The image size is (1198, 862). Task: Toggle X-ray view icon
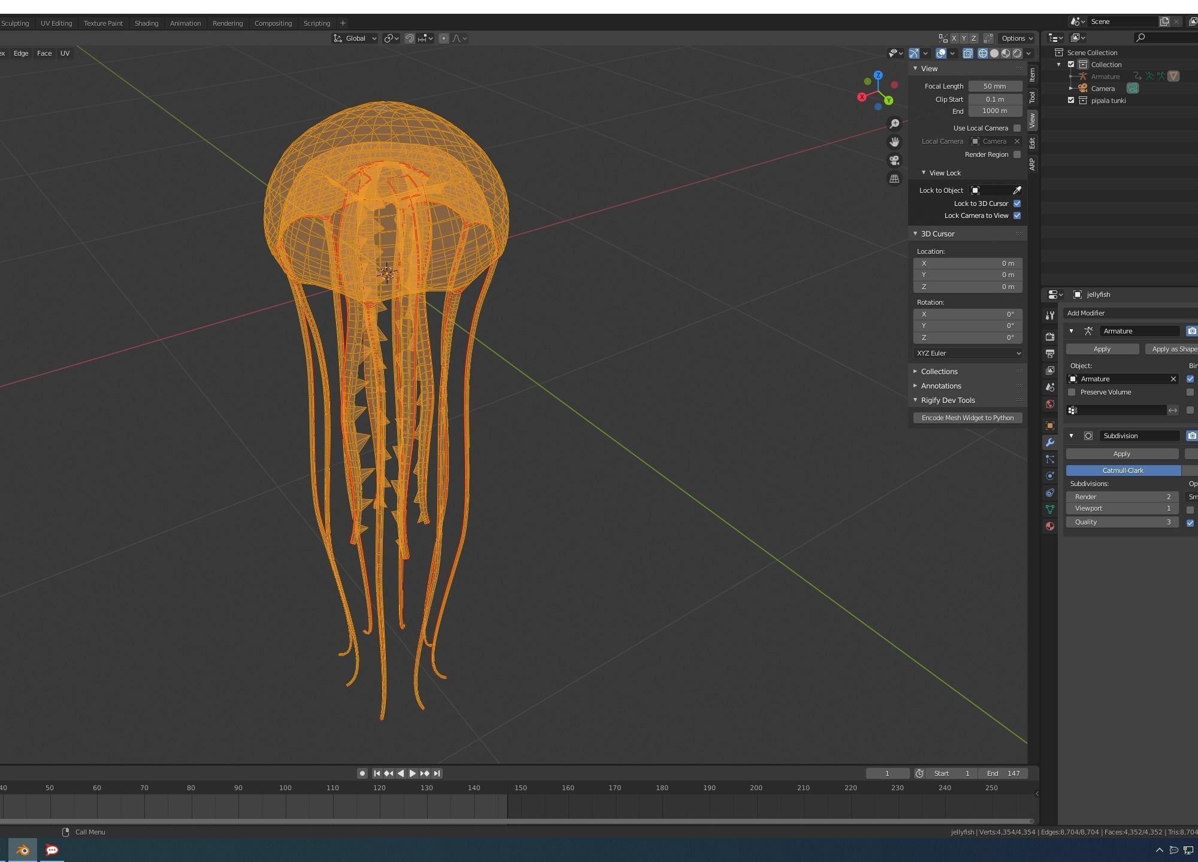(x=968, y=53)
